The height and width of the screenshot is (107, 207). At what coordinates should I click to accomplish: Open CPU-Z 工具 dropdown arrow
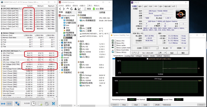click(165, 53)
